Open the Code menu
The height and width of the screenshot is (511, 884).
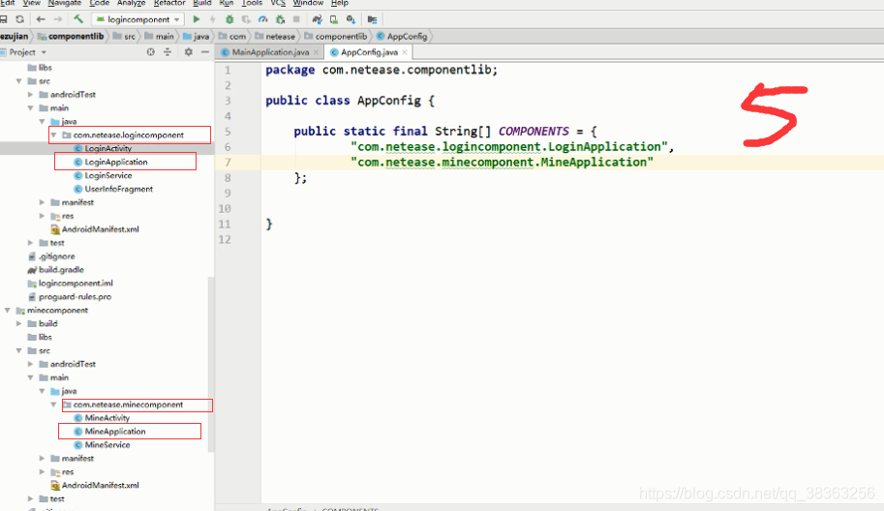tap(99, 3)
